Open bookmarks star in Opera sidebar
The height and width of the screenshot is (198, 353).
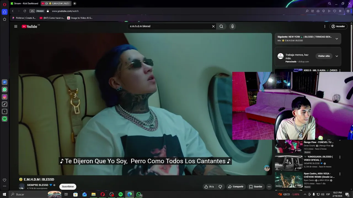click(4, 19)
